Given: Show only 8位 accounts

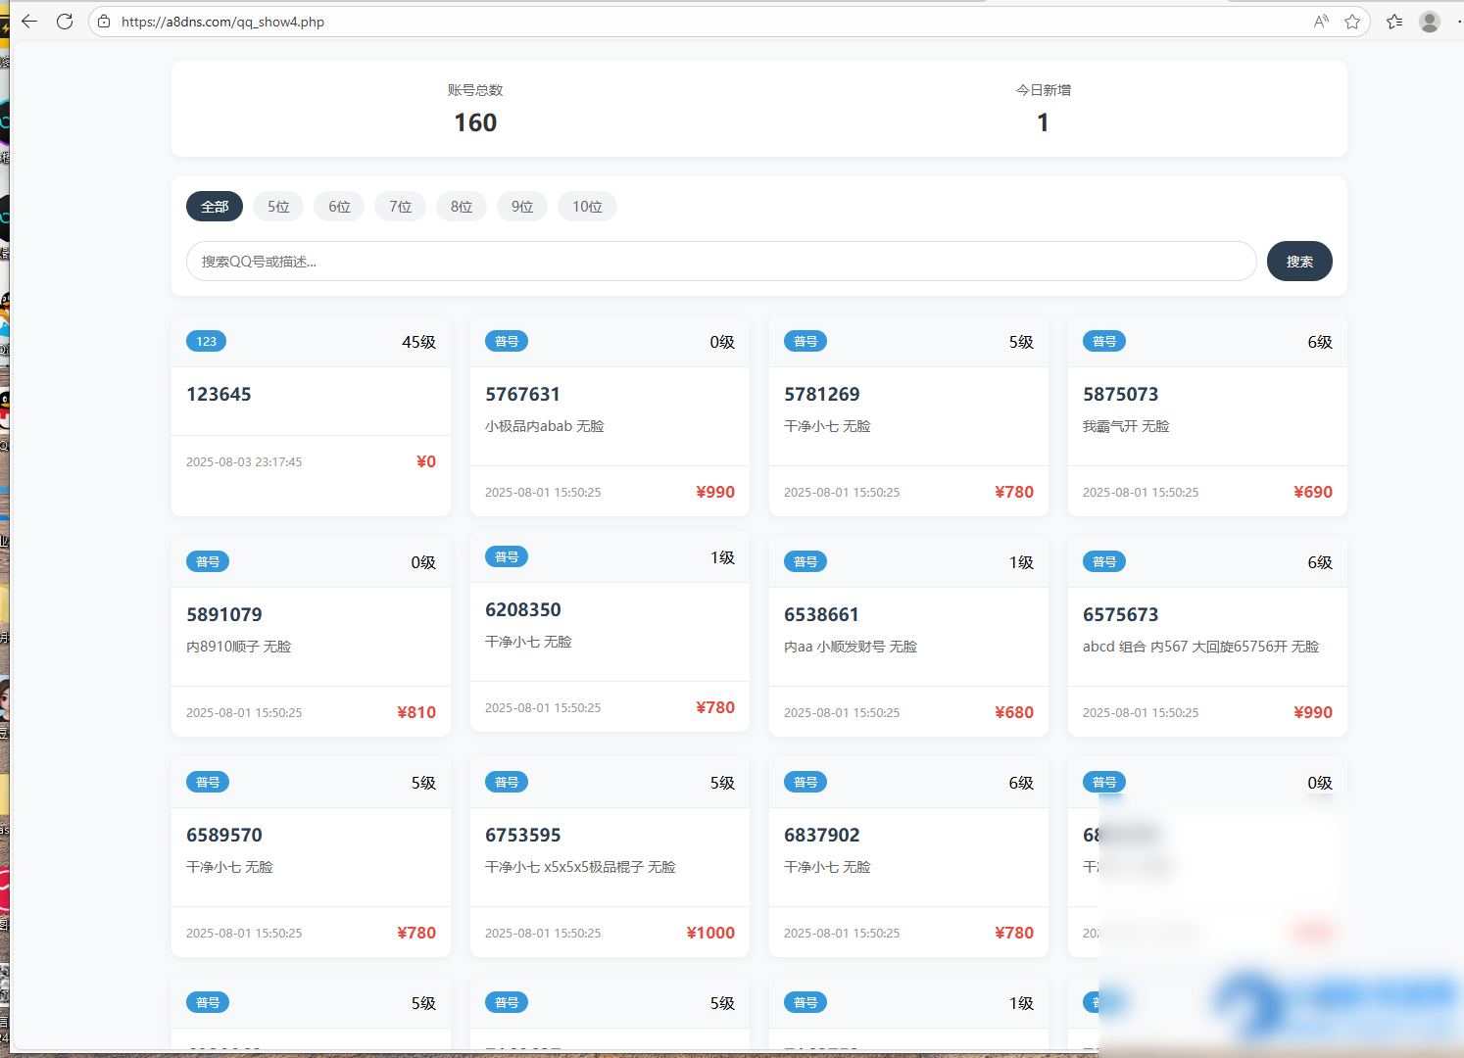Looking at the screenshot, I should pos(462,207).
